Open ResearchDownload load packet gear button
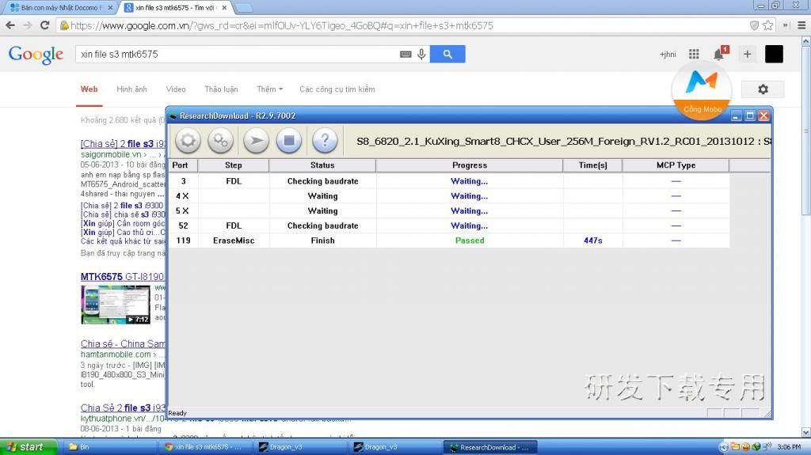Viewport: 811px width, 455px height. coord(188,140)
